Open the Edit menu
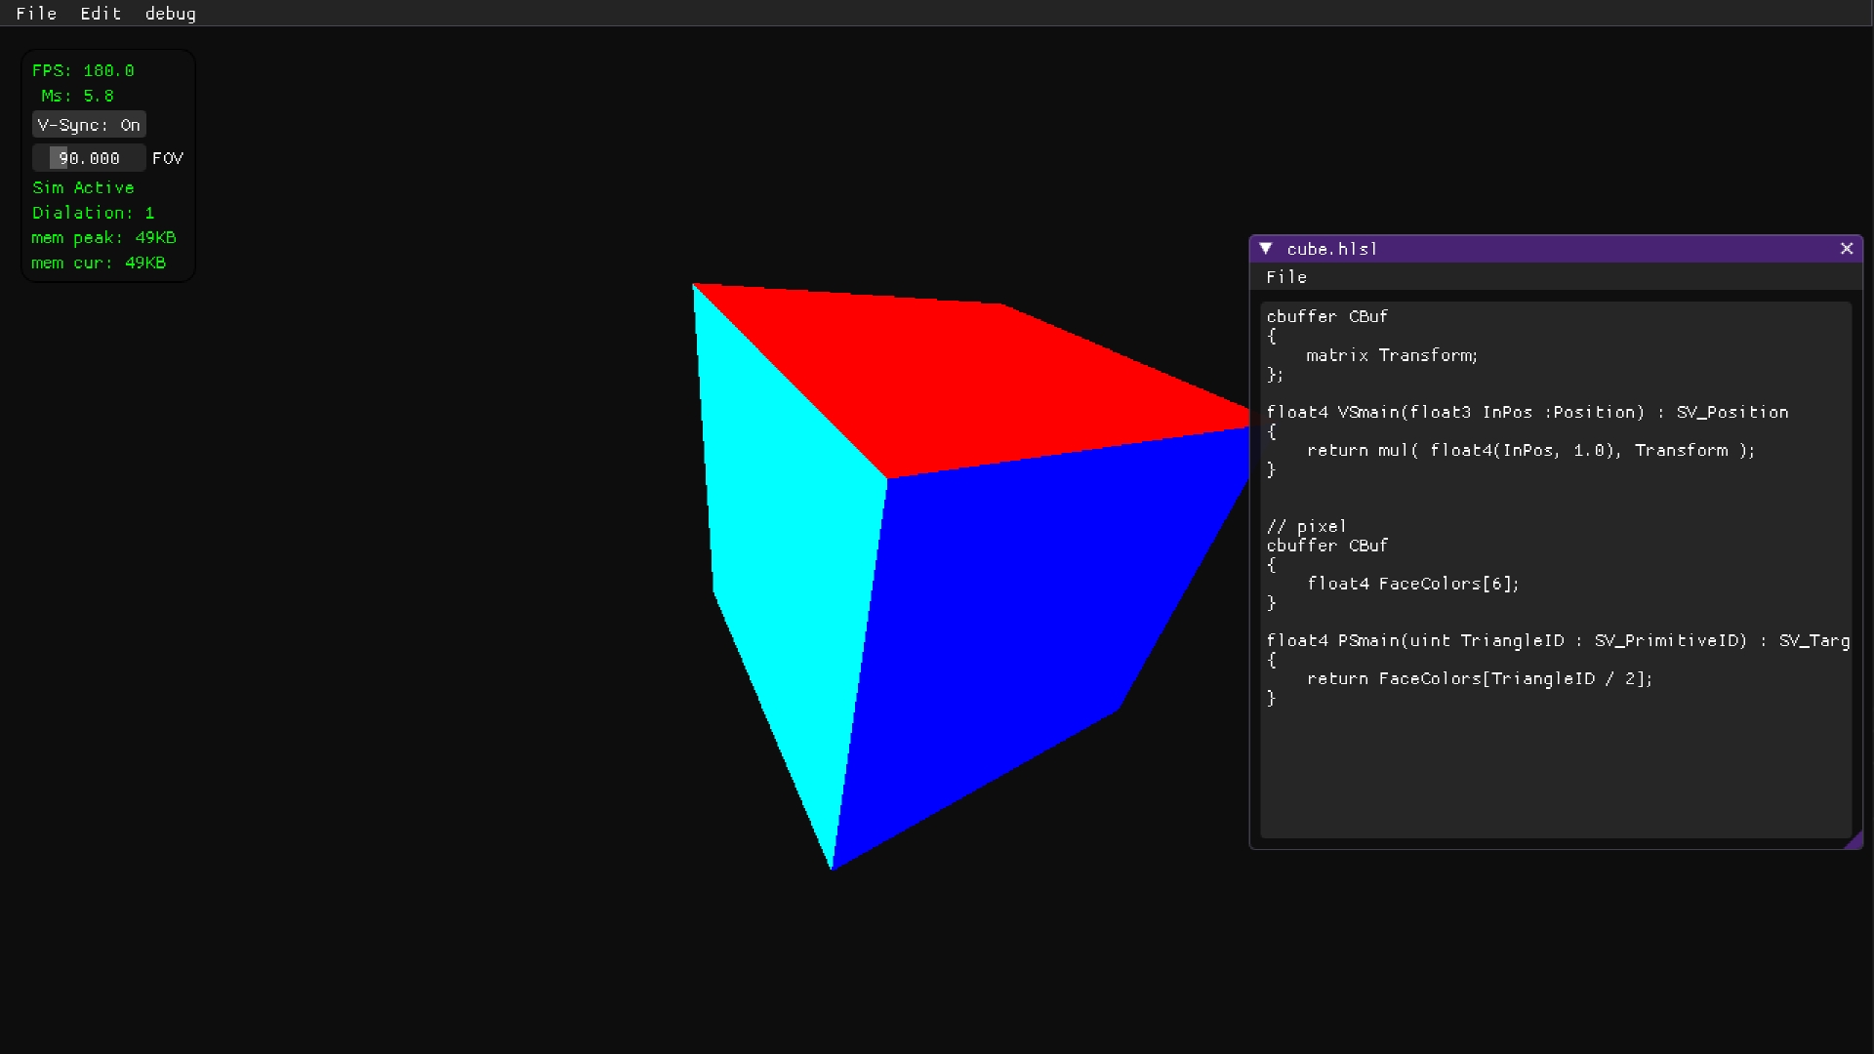This screenshot has width=1874, height=1054. (101, 14)
